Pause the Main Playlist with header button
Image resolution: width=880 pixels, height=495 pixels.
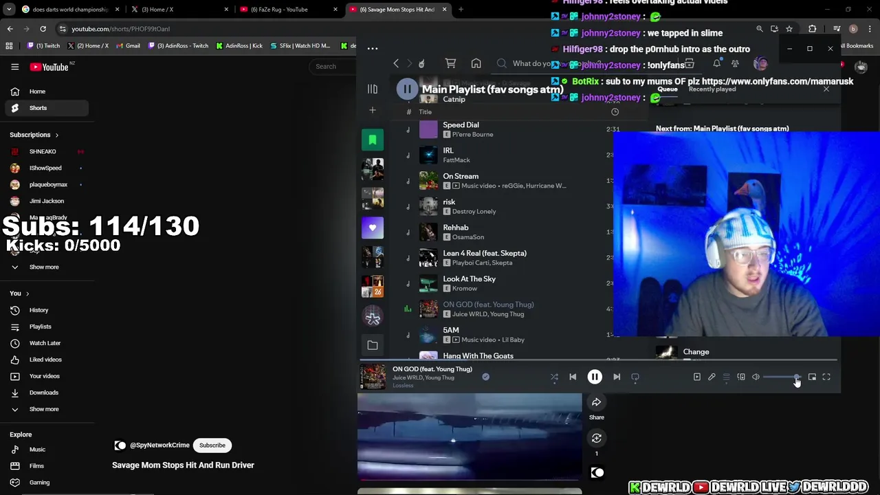click(407, 89)
